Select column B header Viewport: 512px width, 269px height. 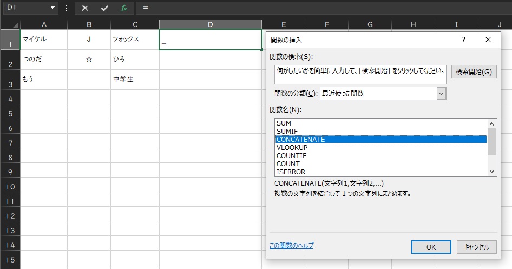[89, 24]
